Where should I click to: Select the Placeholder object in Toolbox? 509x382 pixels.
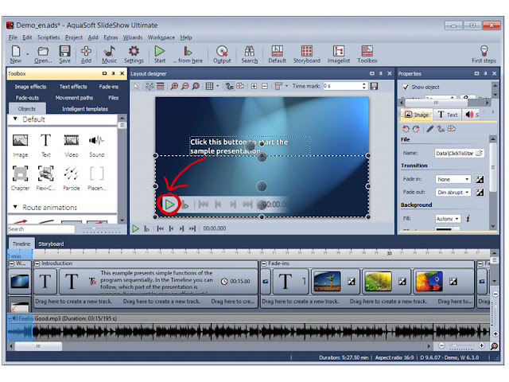(97, 178)
